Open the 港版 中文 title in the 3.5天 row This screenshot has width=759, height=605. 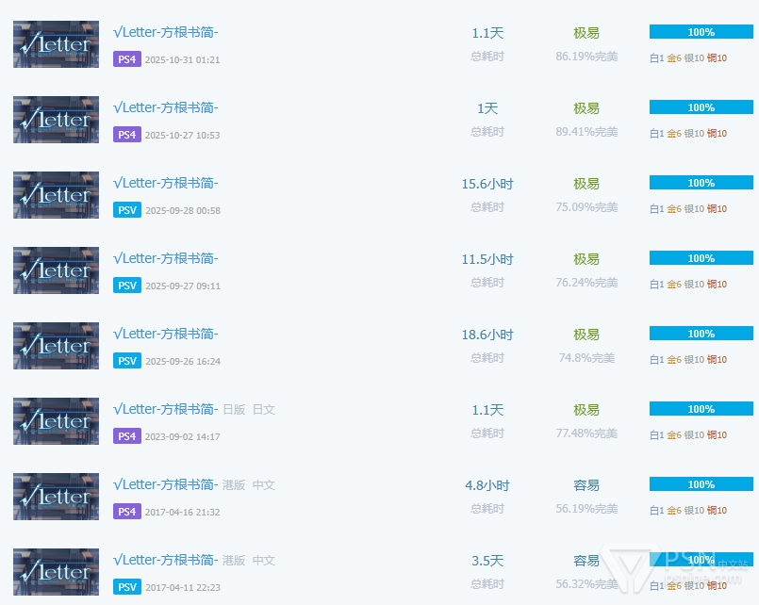pos(165,560)
